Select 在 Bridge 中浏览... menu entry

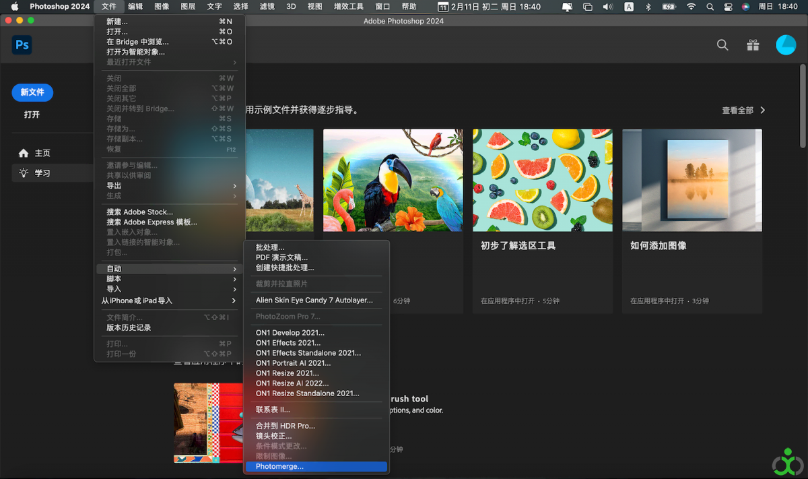tap(170, 42)
